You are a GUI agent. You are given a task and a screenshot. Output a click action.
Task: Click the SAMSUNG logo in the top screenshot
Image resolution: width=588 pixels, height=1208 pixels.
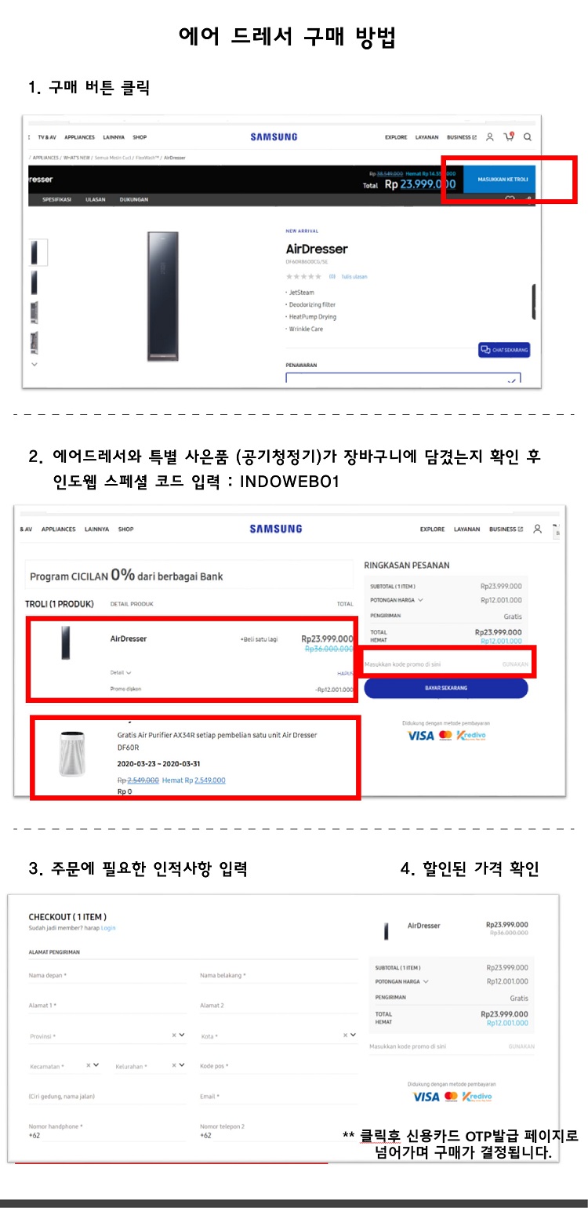(x=274, y=136)
